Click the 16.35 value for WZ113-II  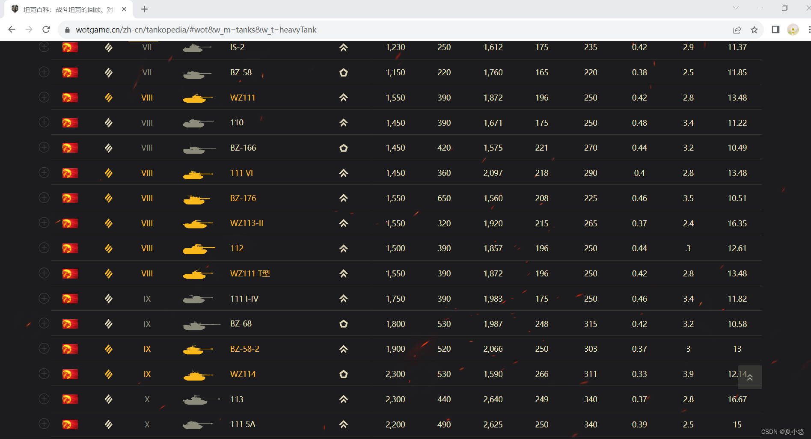click(x=737, y=223)
